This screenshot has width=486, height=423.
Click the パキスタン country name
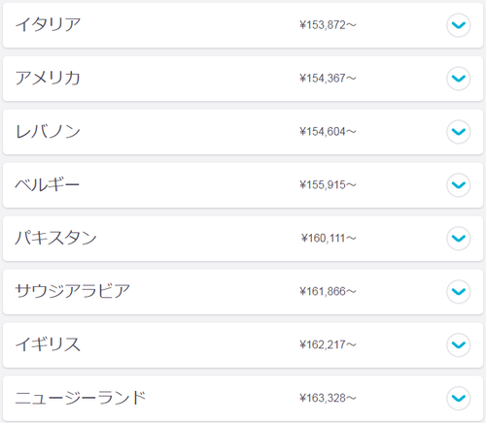[x=55, y=238]
